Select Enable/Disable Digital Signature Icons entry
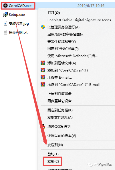 tap(79, 20)
